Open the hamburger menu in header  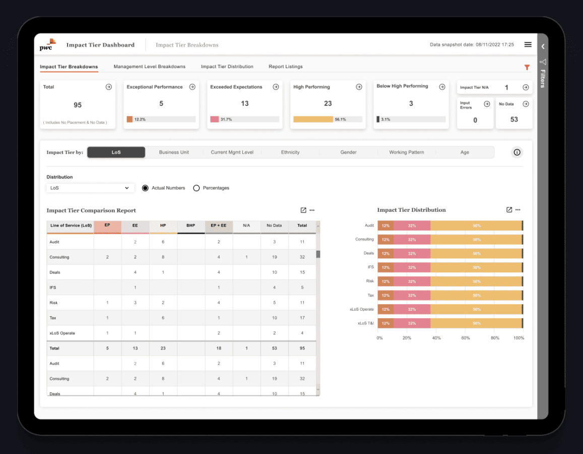(x=528, y=44)
